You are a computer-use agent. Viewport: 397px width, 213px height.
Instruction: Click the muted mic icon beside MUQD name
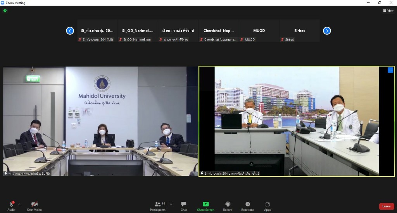[x=242, y=39]
